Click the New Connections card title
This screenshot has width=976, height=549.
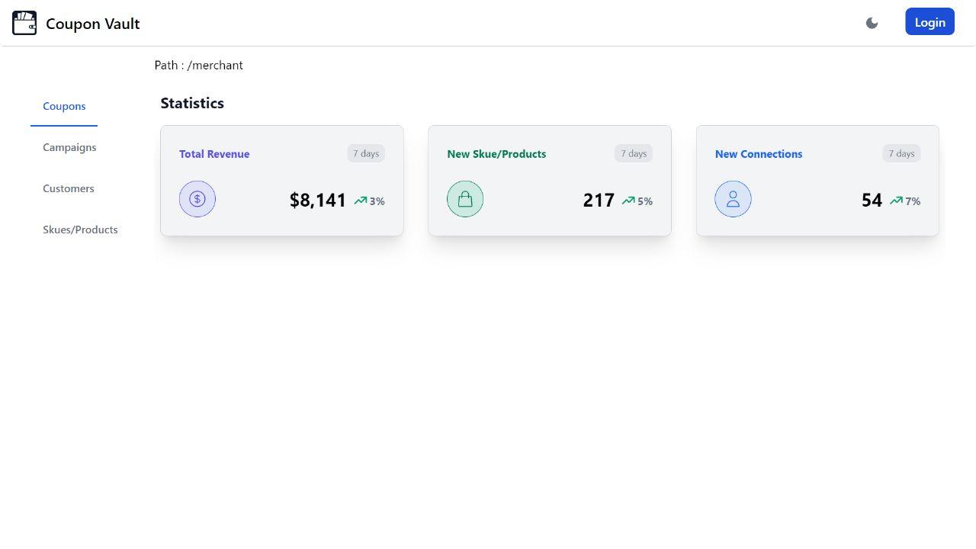coord(759,154)
